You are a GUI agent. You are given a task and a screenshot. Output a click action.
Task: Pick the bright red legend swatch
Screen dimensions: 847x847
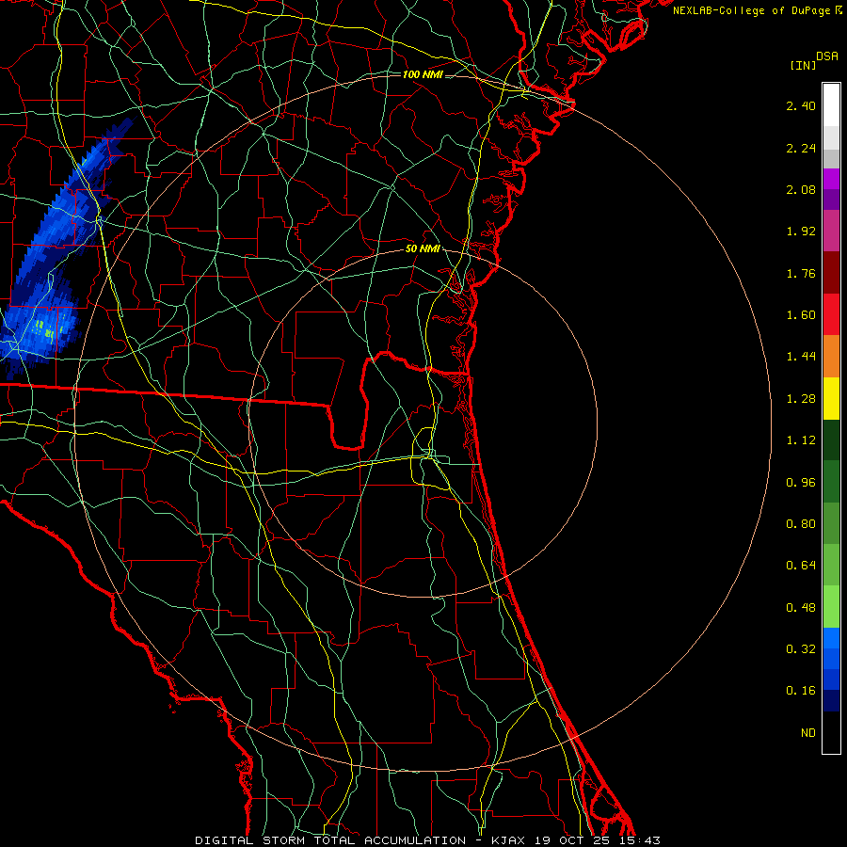(831, 314)
